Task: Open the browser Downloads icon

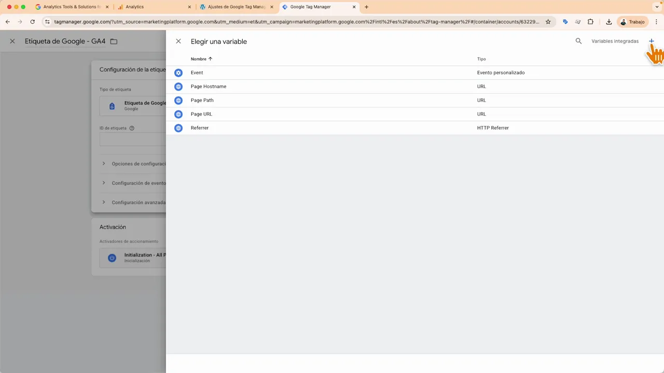Action: tap(608, 22)
